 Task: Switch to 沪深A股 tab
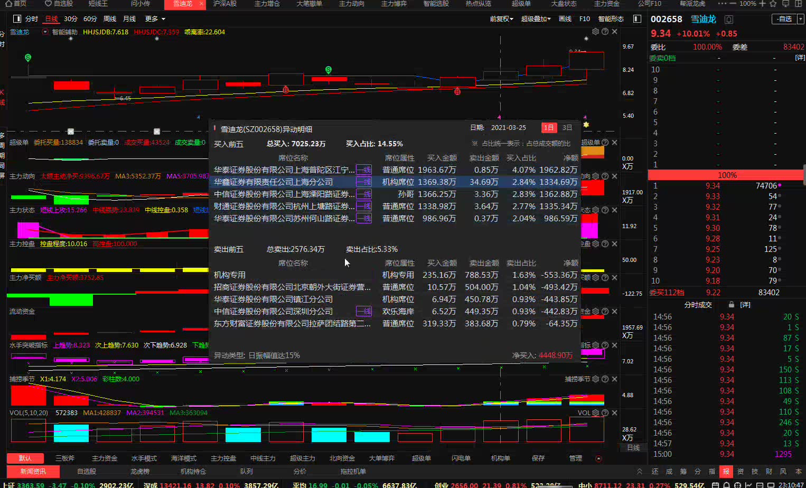click(x=224, y=4)
